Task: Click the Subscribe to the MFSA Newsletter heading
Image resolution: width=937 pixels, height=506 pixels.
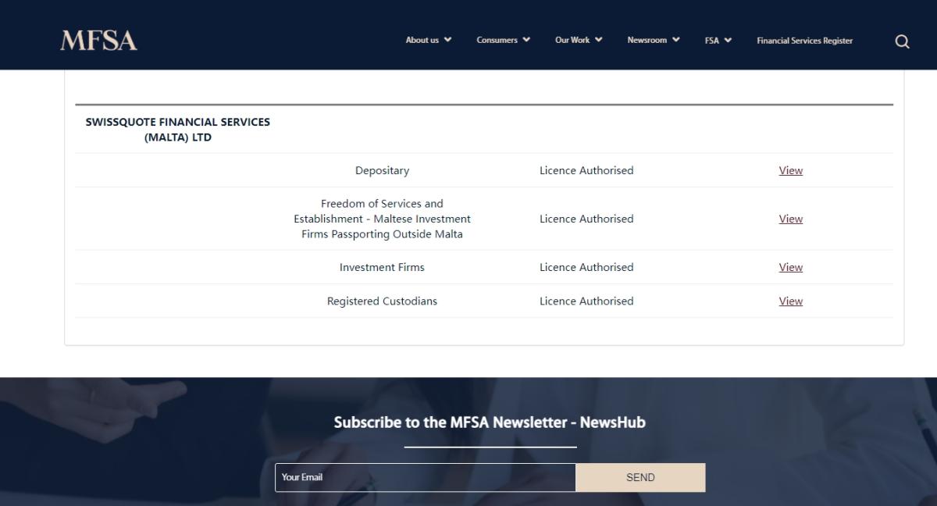Action: pos(490,422)
